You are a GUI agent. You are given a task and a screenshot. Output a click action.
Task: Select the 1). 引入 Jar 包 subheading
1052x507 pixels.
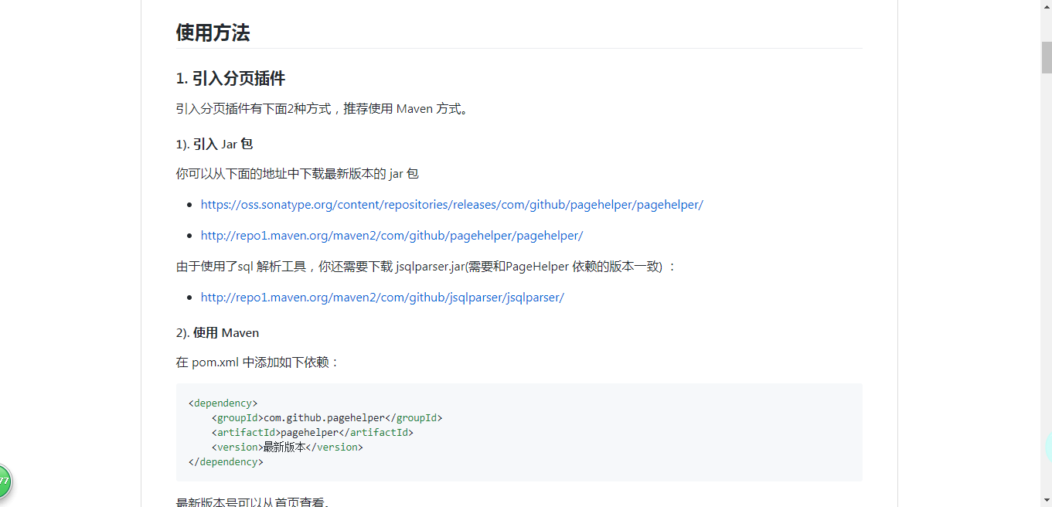click(215, 144)
